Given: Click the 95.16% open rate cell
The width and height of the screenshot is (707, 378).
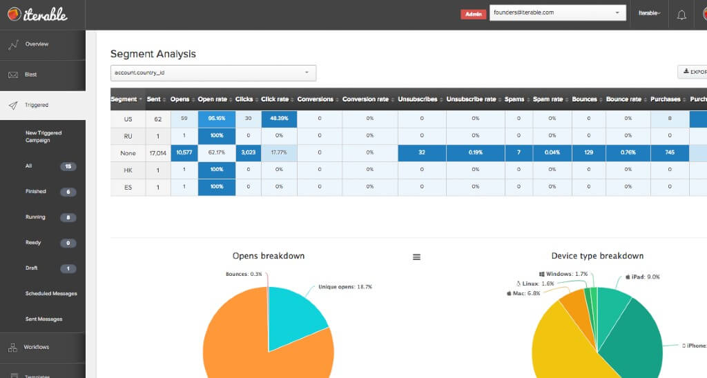Looking at the screenshot, I should pyautogui.click(x=216, y=119).
